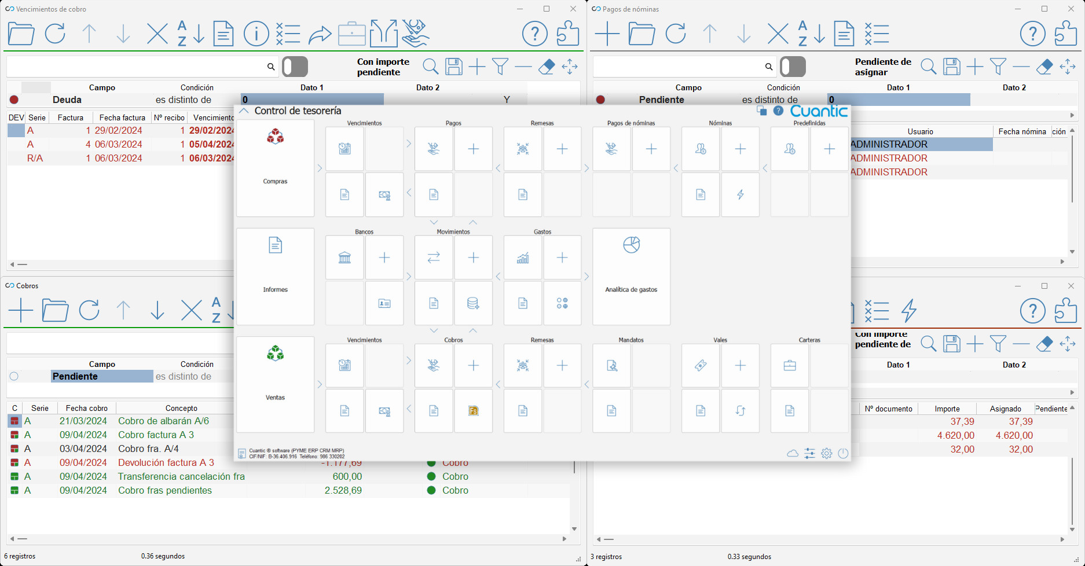1085x566 pixels.
Task: Click lightning bolt icon in bottom-right window toolbar
Action: point(909,311)
